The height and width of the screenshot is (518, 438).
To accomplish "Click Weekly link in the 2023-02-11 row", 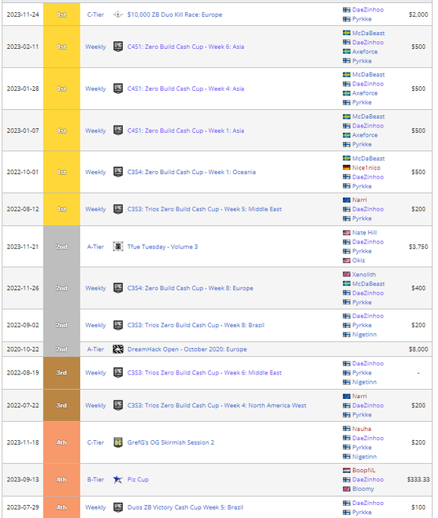I will tap(96, 47).
